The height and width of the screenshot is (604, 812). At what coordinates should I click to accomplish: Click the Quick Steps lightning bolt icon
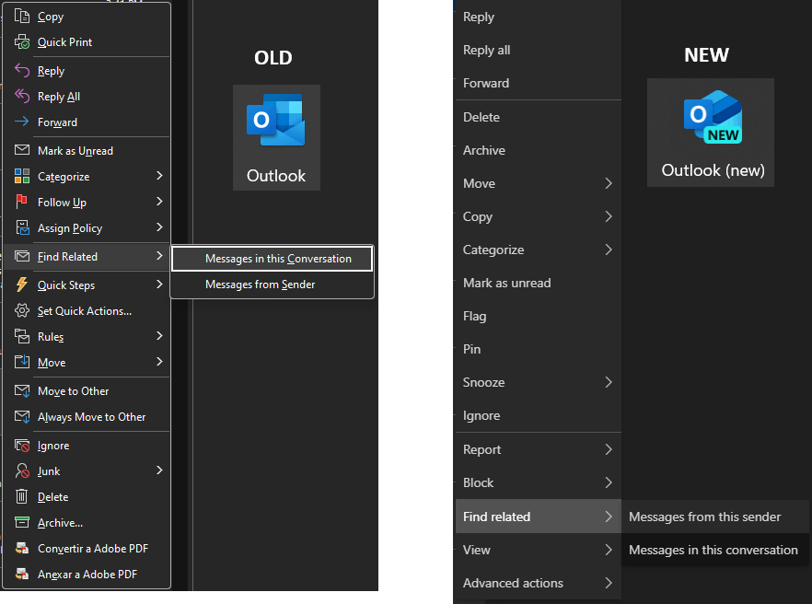[22, 285]
